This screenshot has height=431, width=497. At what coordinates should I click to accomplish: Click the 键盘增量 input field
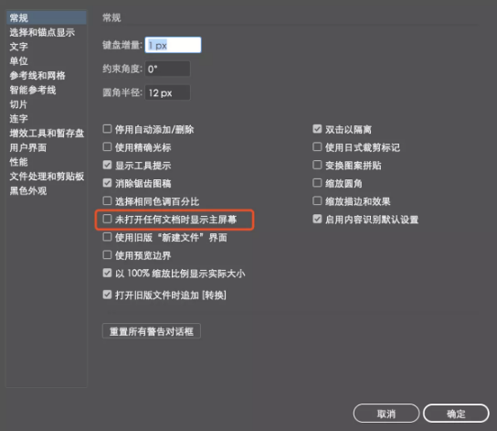[173, 45]
